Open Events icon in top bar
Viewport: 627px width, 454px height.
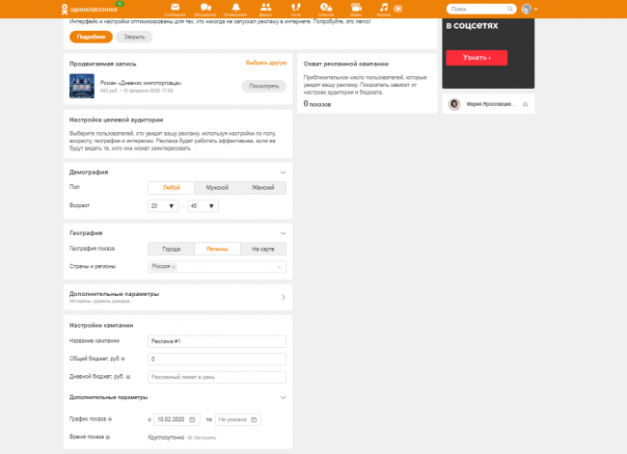tap(326, 10)
